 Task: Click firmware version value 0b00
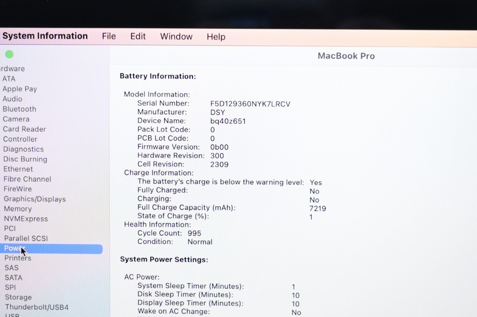[x=219, y=147]
